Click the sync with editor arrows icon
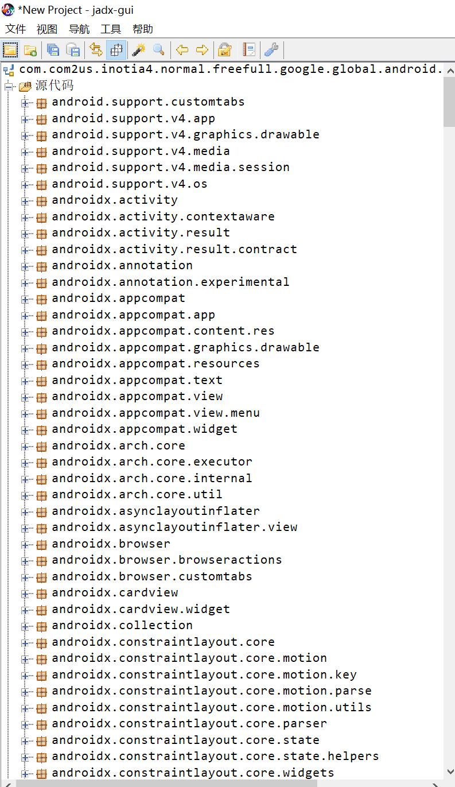Viewport: 455px width, 787px height. click(96, 50)
